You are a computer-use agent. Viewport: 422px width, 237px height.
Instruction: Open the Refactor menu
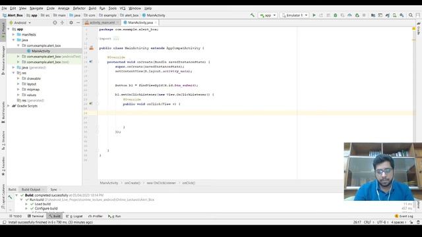[x=79, y=9]
